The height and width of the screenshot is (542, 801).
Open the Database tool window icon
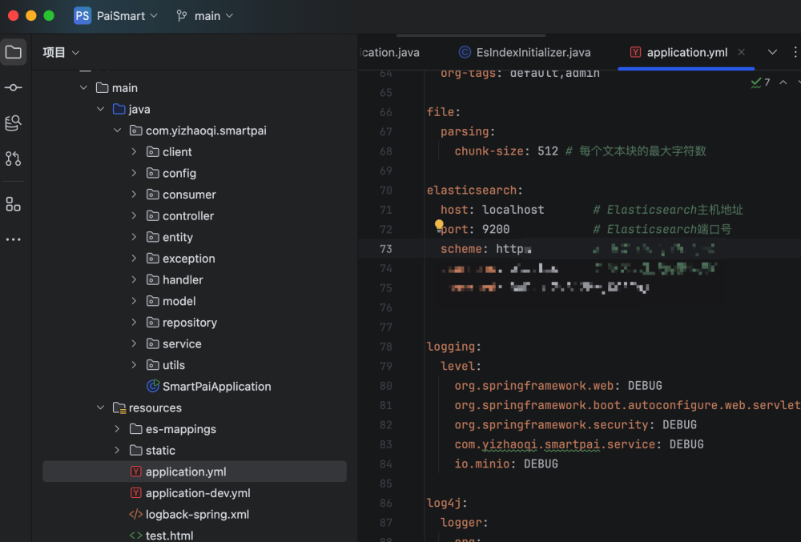(x=14, y=122)
